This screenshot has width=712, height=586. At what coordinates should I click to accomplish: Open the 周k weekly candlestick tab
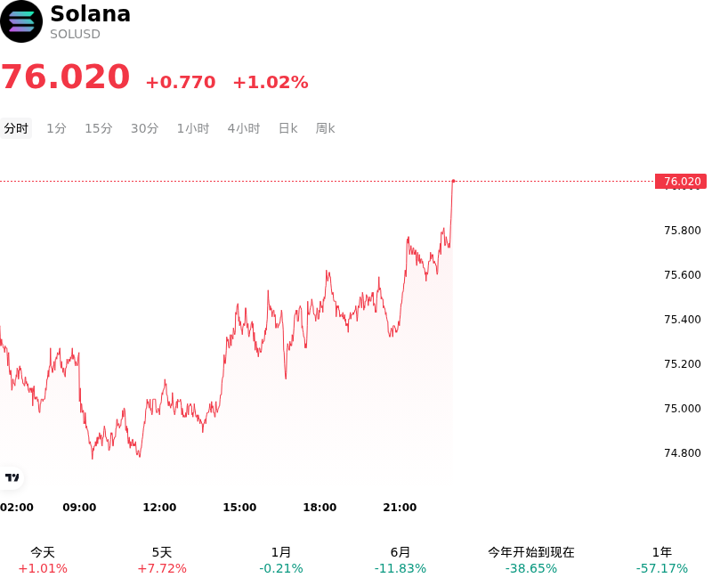[x=325, y=128]
